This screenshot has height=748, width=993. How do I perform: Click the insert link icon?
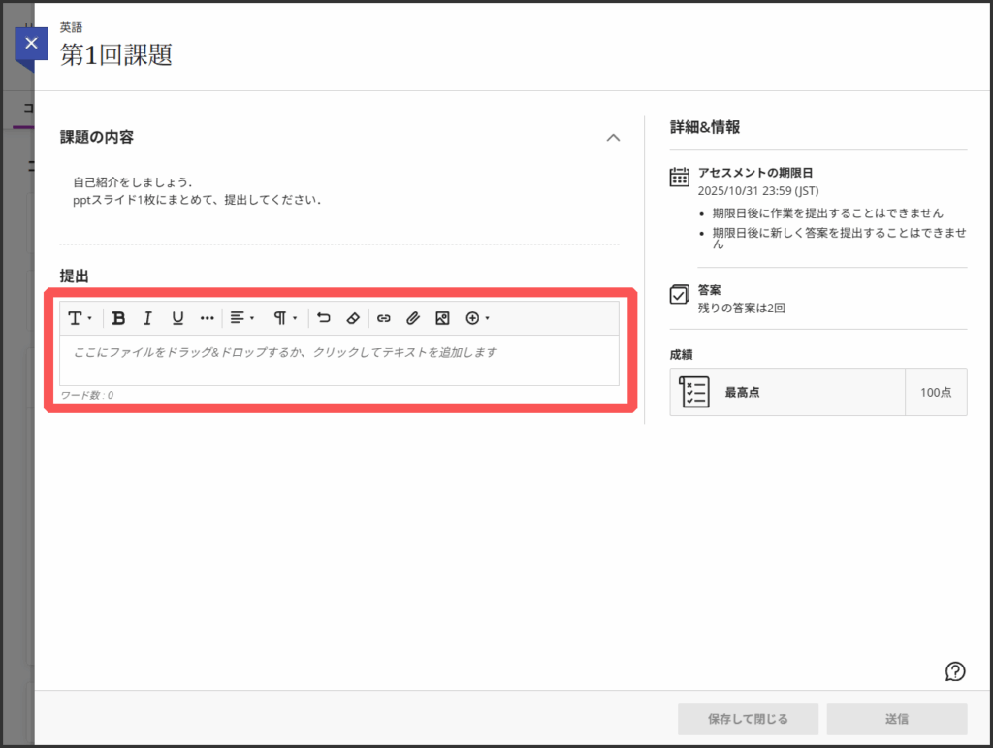(383, 318)
